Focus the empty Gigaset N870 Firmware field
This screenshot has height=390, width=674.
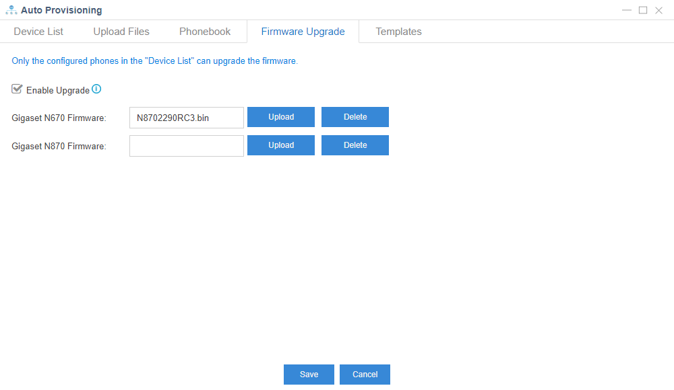click(187, 146)
